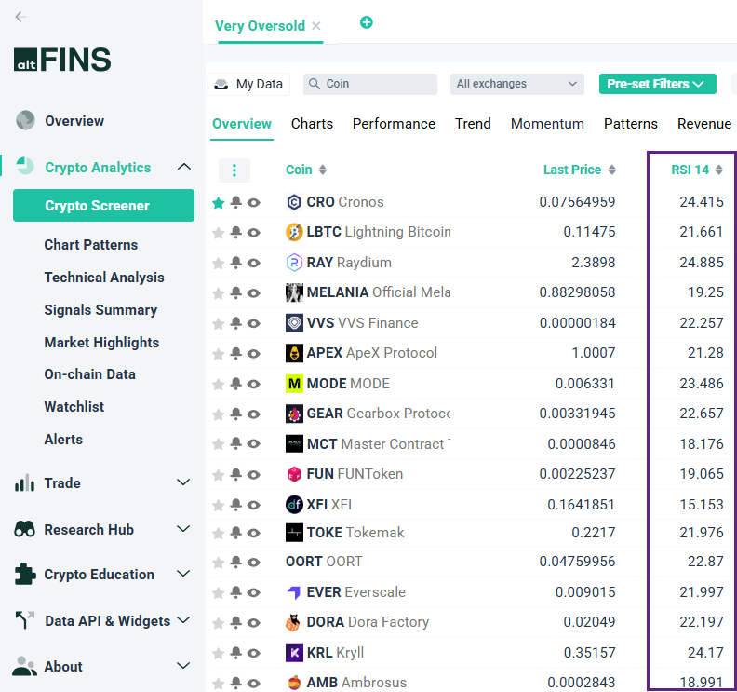737x692 pixels.
Task: Click the back arrow above altFINS logo
Action: [20, 17]
